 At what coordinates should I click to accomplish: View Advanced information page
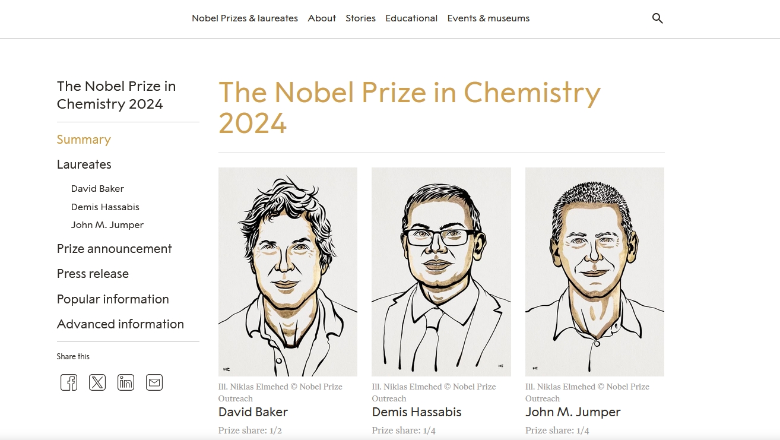120,324
